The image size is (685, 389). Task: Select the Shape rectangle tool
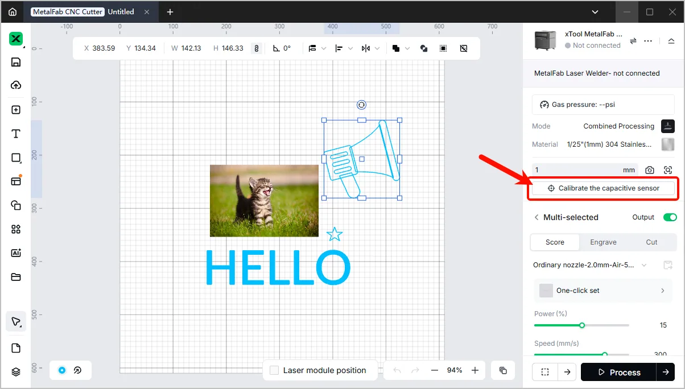16,158
